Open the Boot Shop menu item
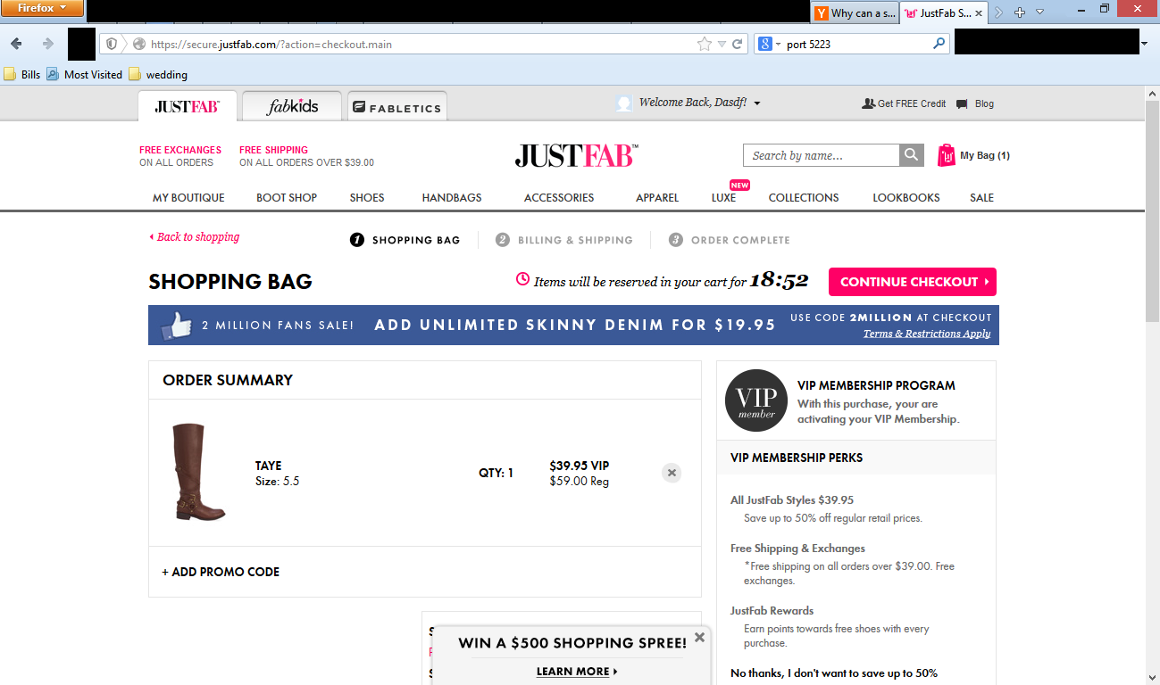Image resolution: width=1160 pixels, height=685 pixels. 287,198
